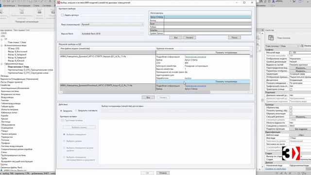
Task: Collapse 'Вспомогательные виды' node in project browser
Action: [x=2, y=45]
